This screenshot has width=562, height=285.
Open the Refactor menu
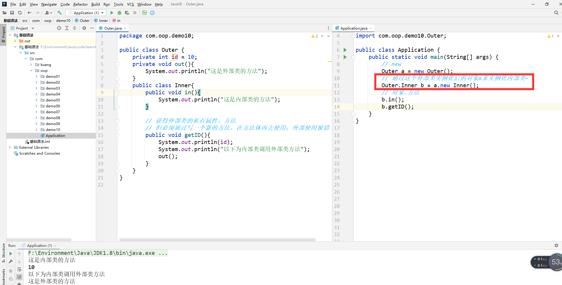80,4
